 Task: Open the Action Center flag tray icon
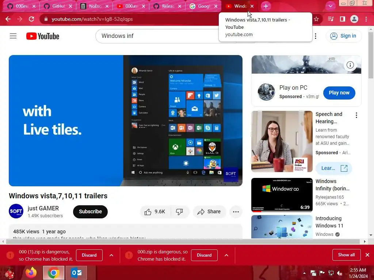322,273
